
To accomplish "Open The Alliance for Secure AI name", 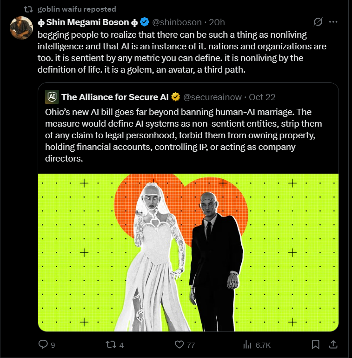I will tap(115, 97).
